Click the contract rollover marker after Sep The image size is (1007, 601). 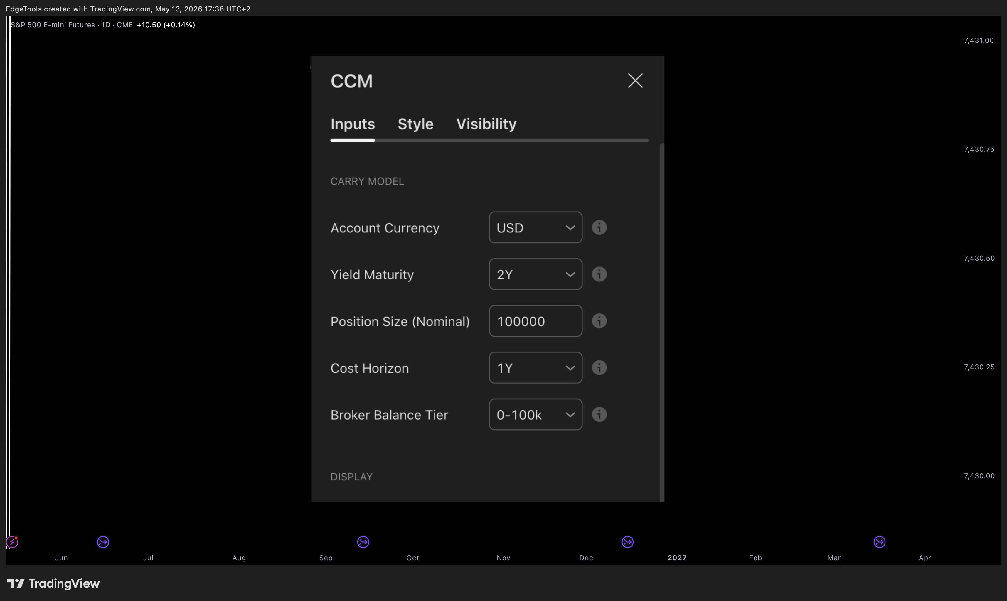[x=363, y=542]
